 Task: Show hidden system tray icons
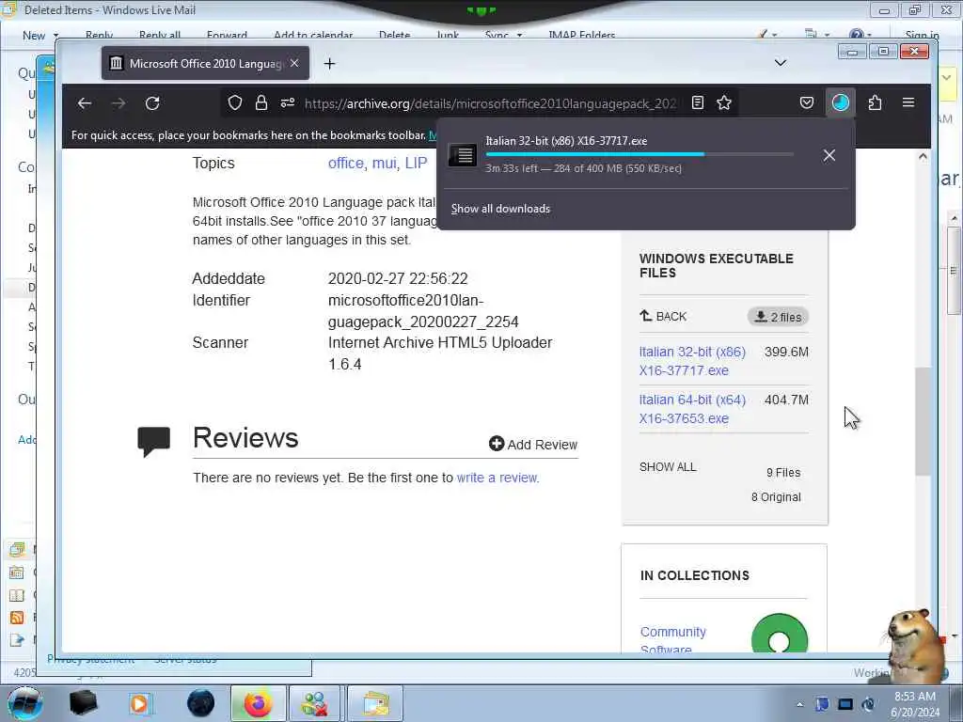click(x=799, y=704)
